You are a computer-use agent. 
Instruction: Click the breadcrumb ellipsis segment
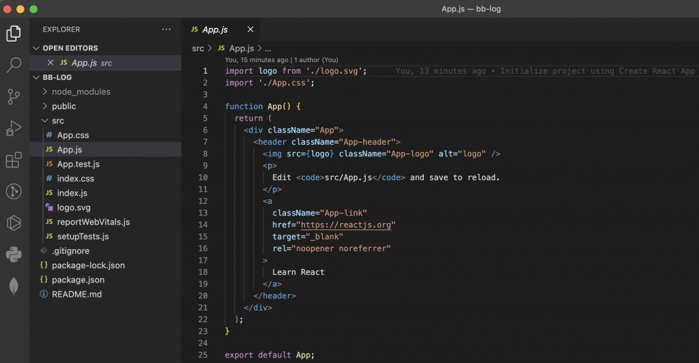268,48
